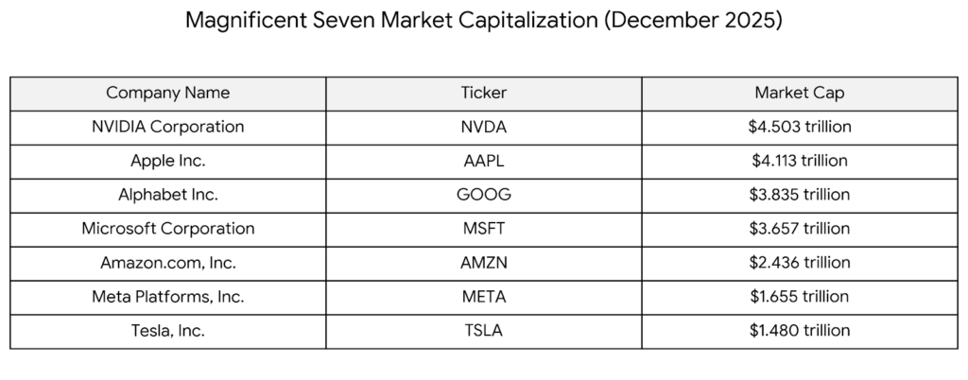Select the Apple Inc. cell
968x380 pixels.
point(167,161)
